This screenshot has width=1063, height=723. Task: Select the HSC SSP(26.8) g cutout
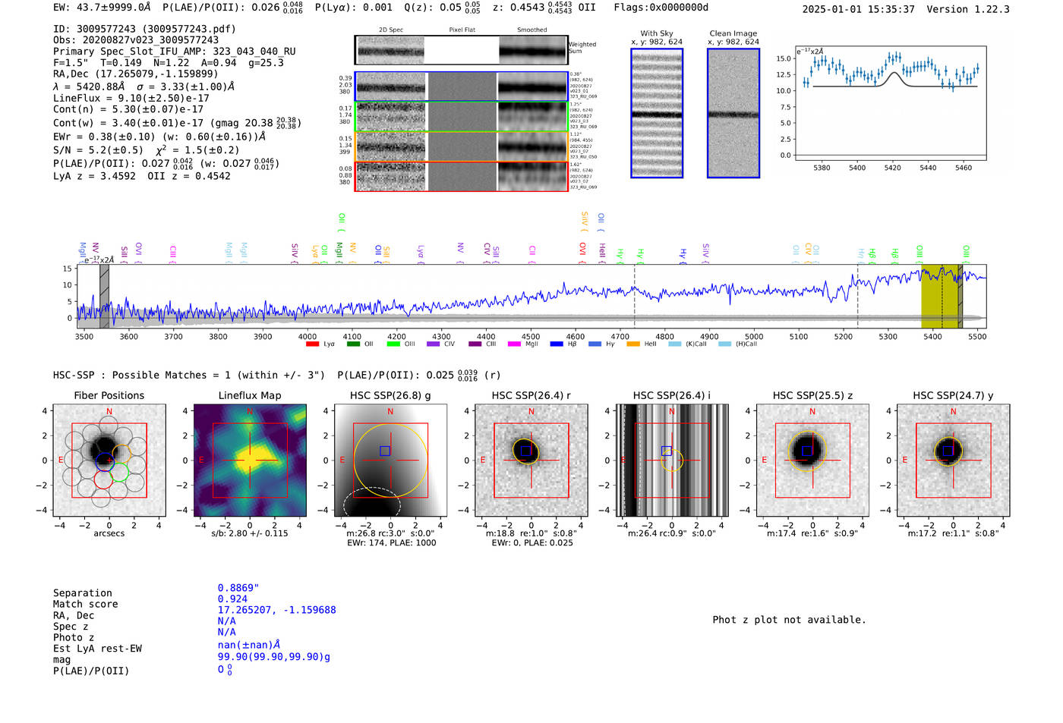[x=390, y=460]
